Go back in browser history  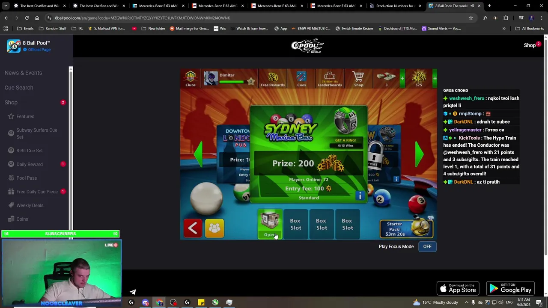click(x=6, y=18)
